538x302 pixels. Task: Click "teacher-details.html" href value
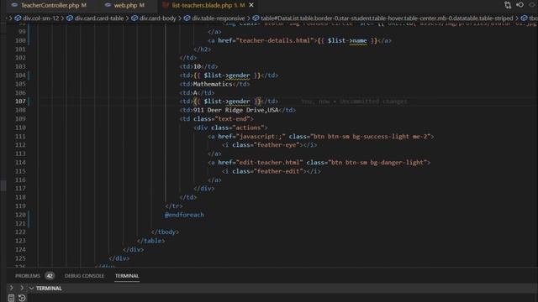275,40
